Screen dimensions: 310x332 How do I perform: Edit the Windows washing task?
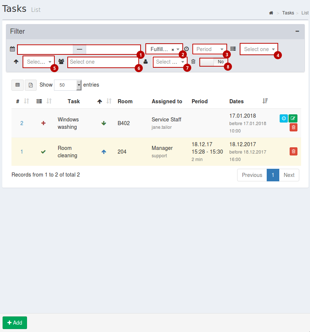[293, 118]
